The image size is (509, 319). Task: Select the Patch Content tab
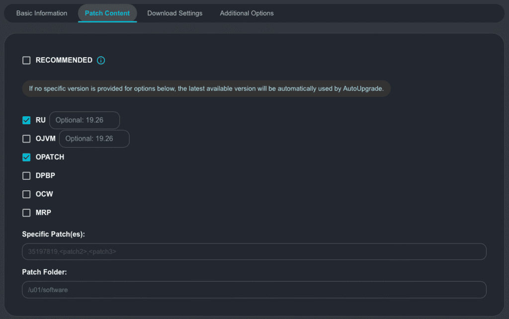pyautogui.click(x=107, y=13)
